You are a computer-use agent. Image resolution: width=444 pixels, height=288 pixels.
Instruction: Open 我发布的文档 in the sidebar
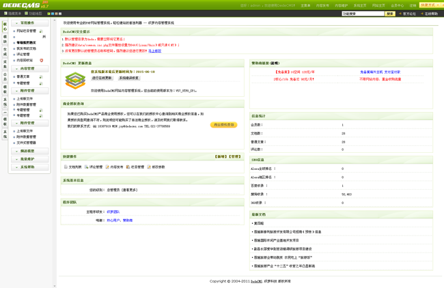[26, 48]
